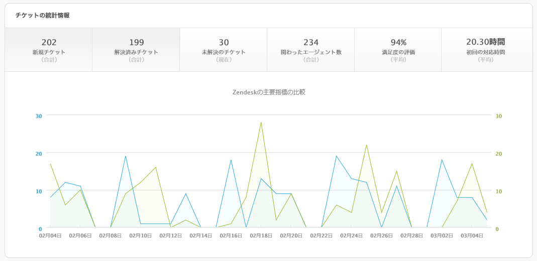Select the 新規チケット 202 stat tab
Screen dimensions: 537x261
tap(49, 50)
